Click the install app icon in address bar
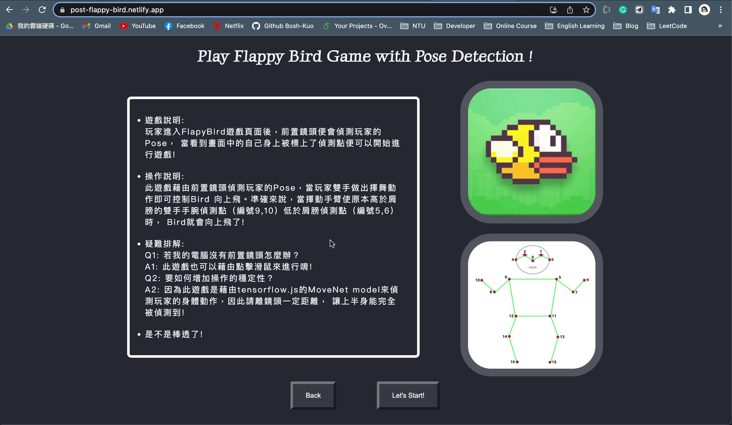This screenshot has width=732, height=425. tap(553, 10)
